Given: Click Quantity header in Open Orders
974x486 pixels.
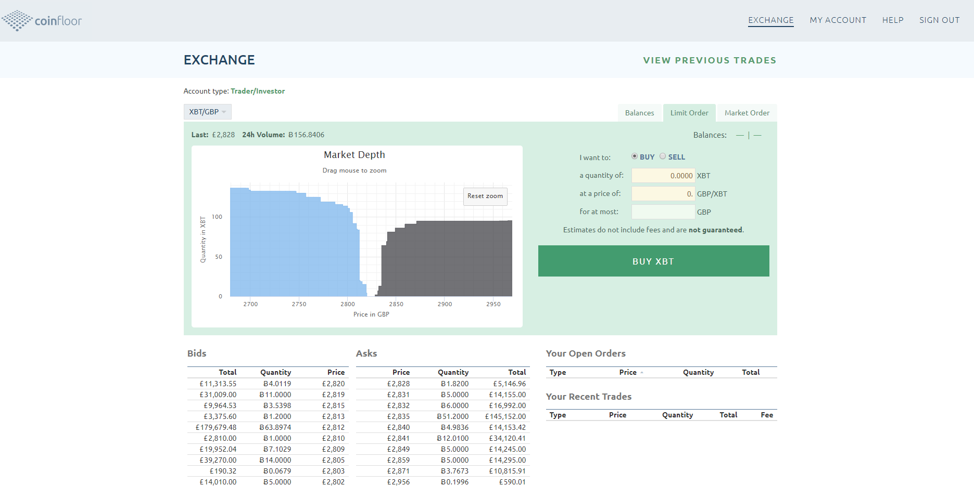Looking at the screenshot, I should coord(698,372).
